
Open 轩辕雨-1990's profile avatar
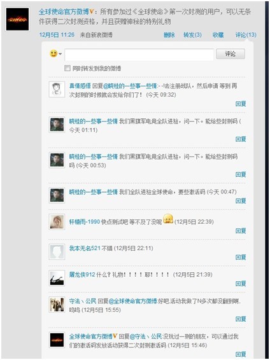pyautogui.click(x=57, y=222)
